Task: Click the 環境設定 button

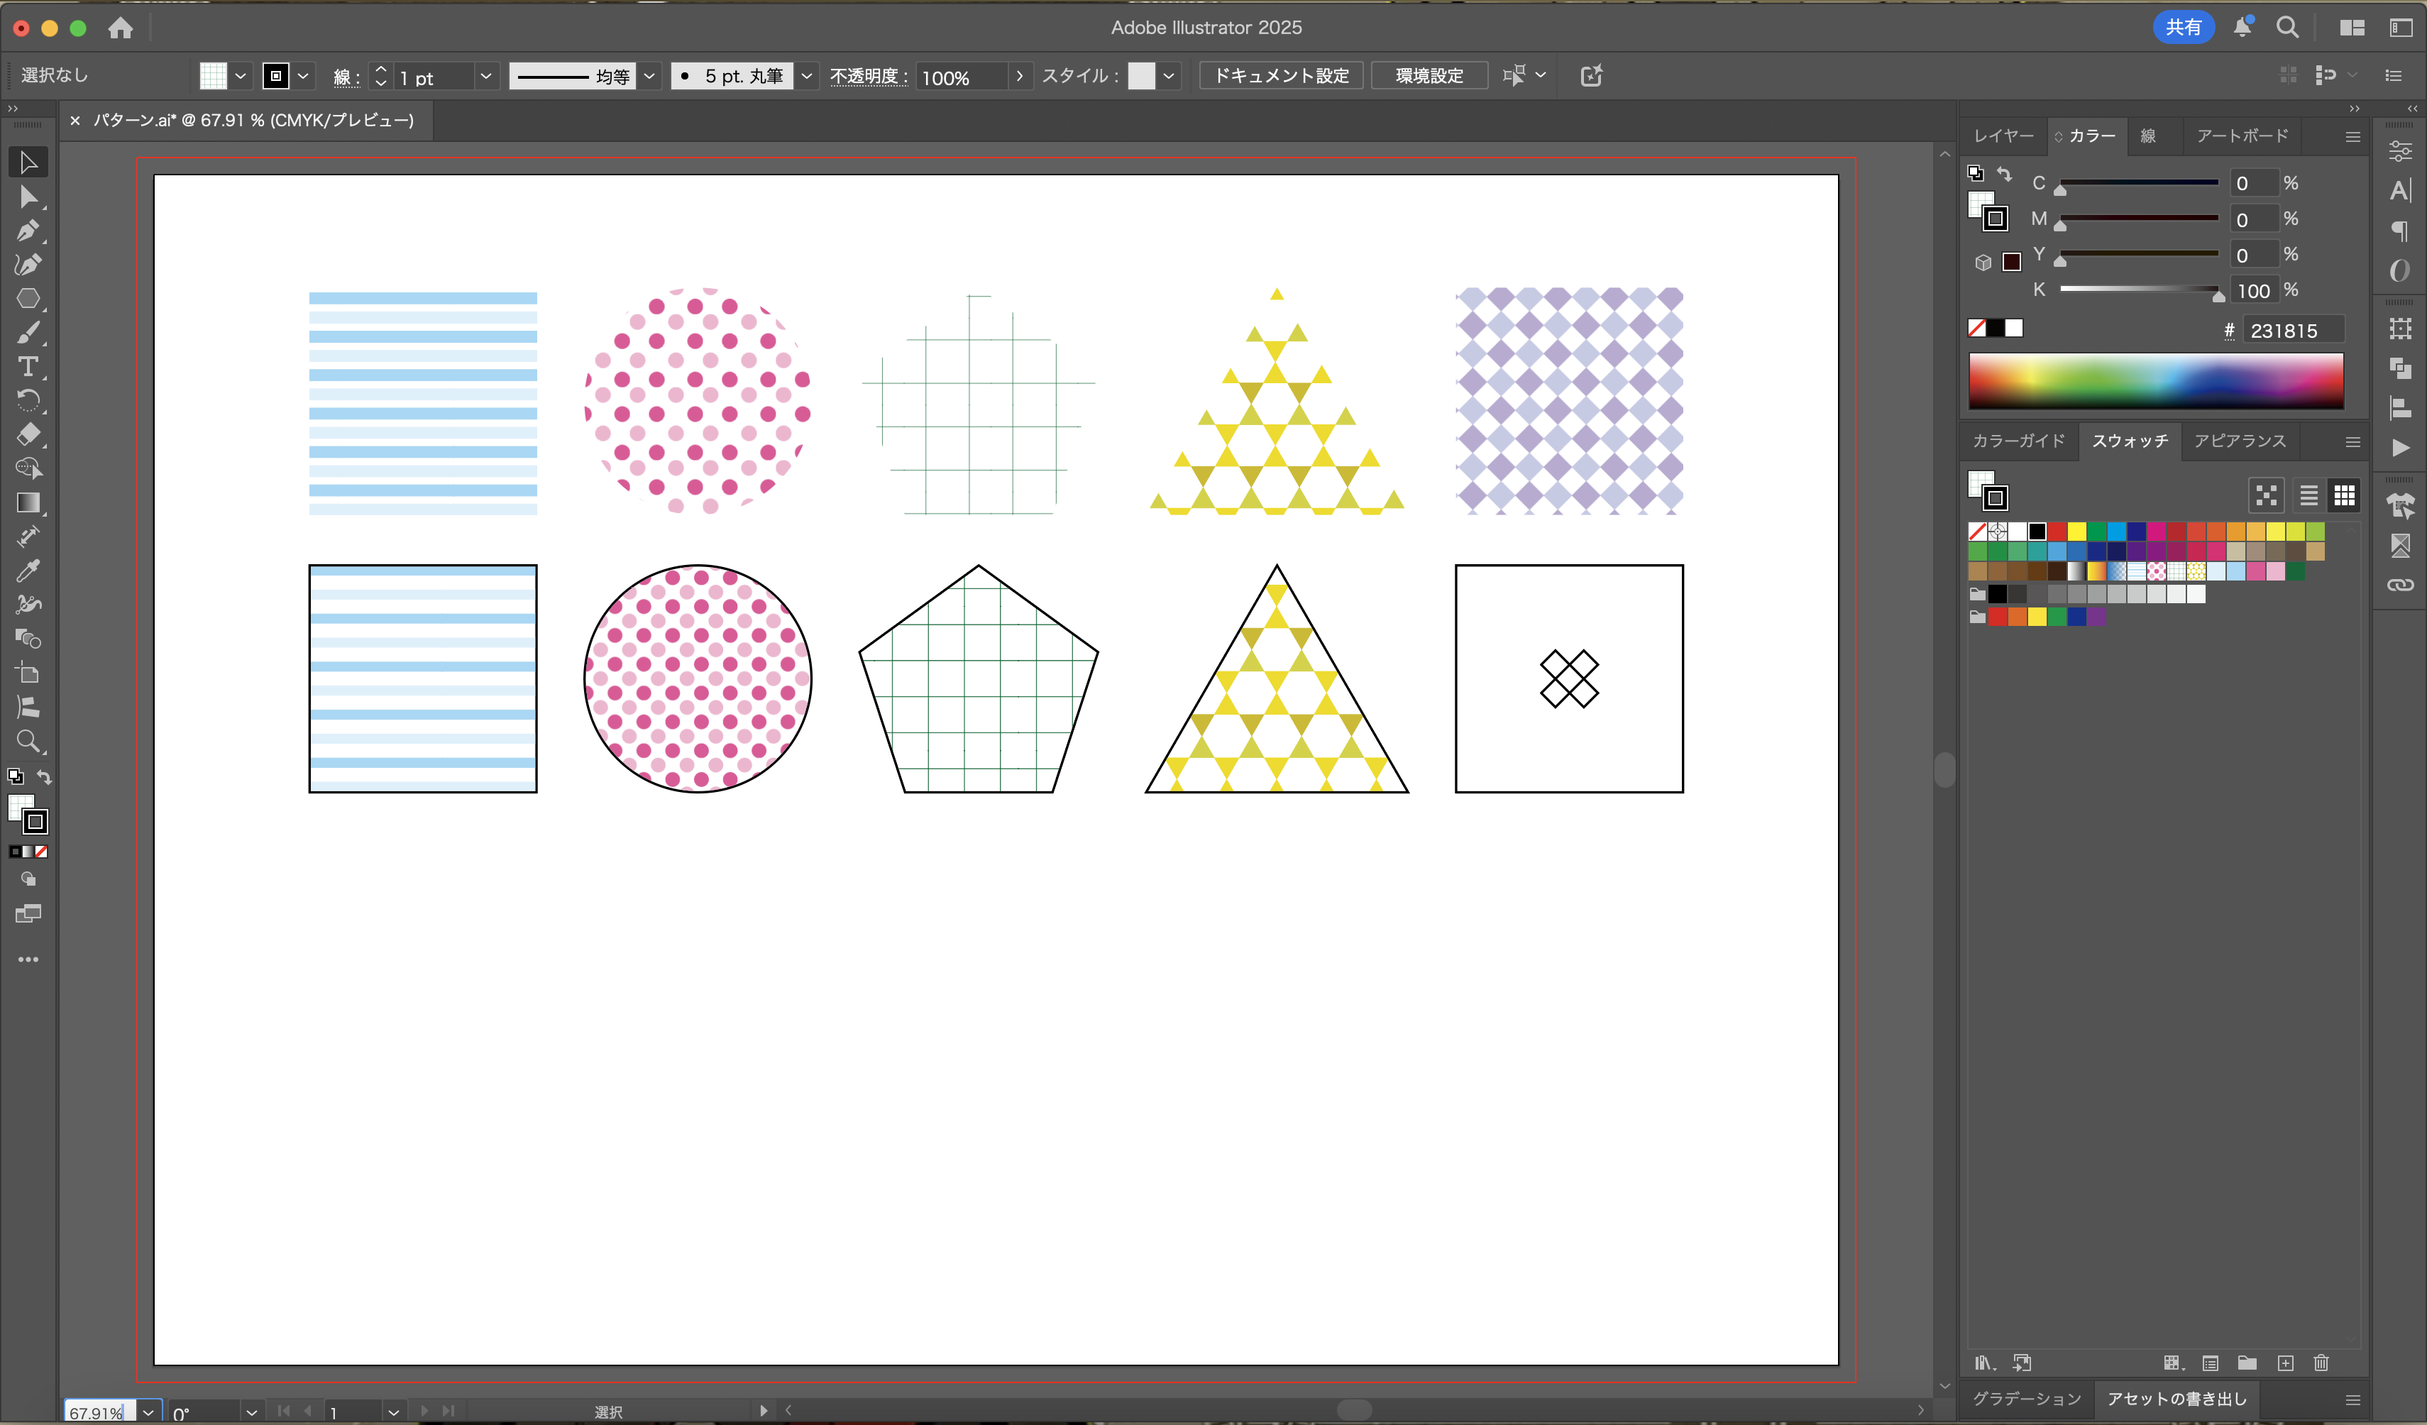Action: (1429, 76)
